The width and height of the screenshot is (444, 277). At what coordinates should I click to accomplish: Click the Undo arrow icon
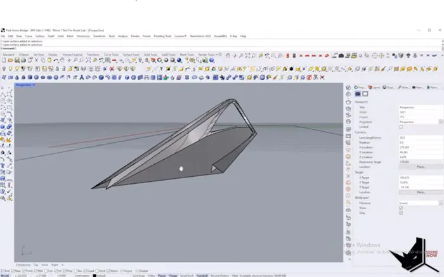[x=56, y=60]
